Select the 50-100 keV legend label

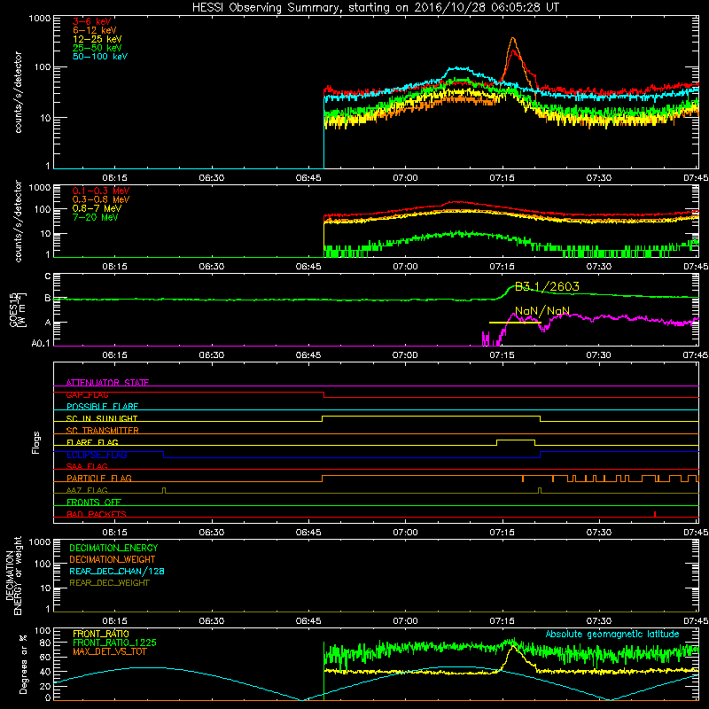100,57
